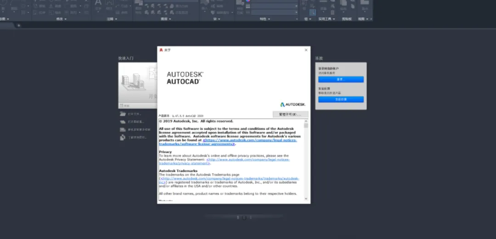Click the 打开文件 link
496x239 pixels.
tap(135, 114)
